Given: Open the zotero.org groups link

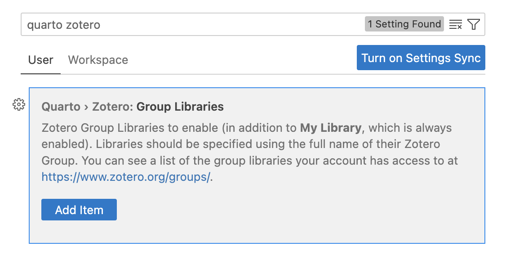Looking at the screenshot, I should (x=126, y=177).
